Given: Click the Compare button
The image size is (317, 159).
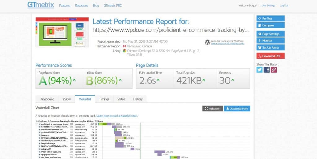Looking at the screenshot, I should pos(271,25).
